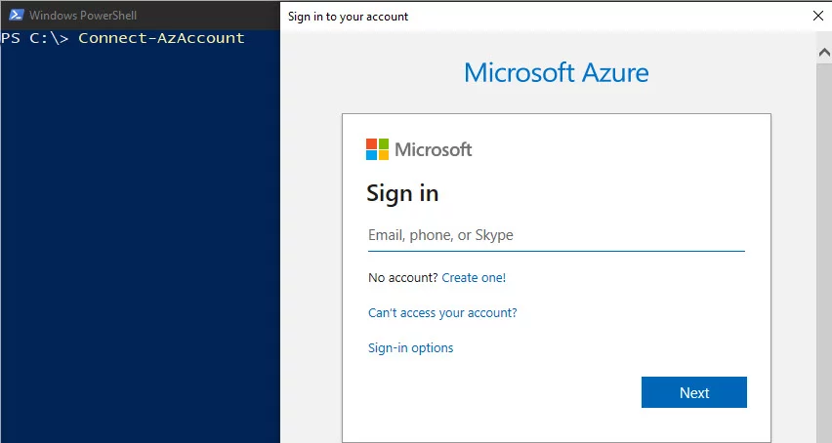Screen dimensions: 832x443
Task: Focus the Email, phone, or Skype field
Action: click(x=555, y=235)
